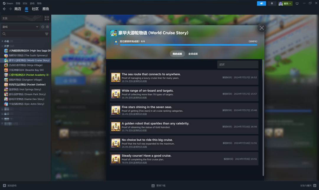Click the 'Wide range of on-board' achievement icon
Viewport: 319px width, 190px height.
coord(116,94)
